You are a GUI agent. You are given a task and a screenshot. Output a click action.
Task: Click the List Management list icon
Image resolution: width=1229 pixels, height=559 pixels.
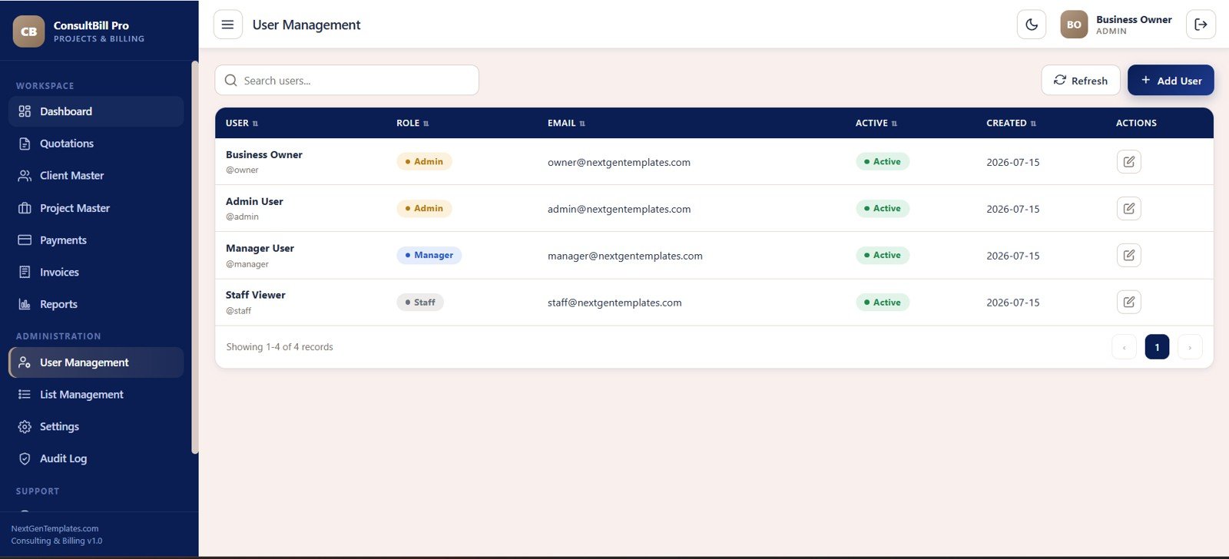tap(25, 395)
